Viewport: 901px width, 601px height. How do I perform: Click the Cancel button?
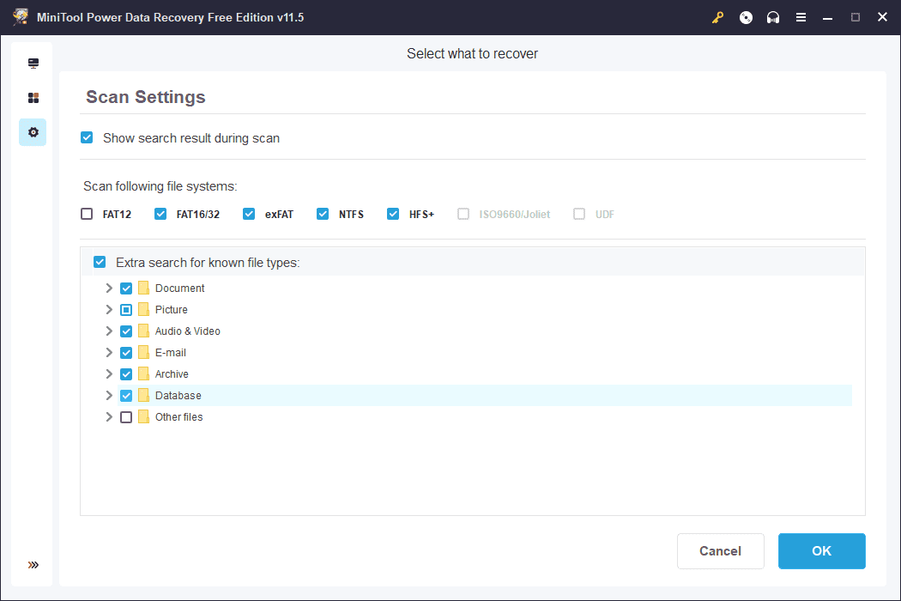click(x=721, y=551)
